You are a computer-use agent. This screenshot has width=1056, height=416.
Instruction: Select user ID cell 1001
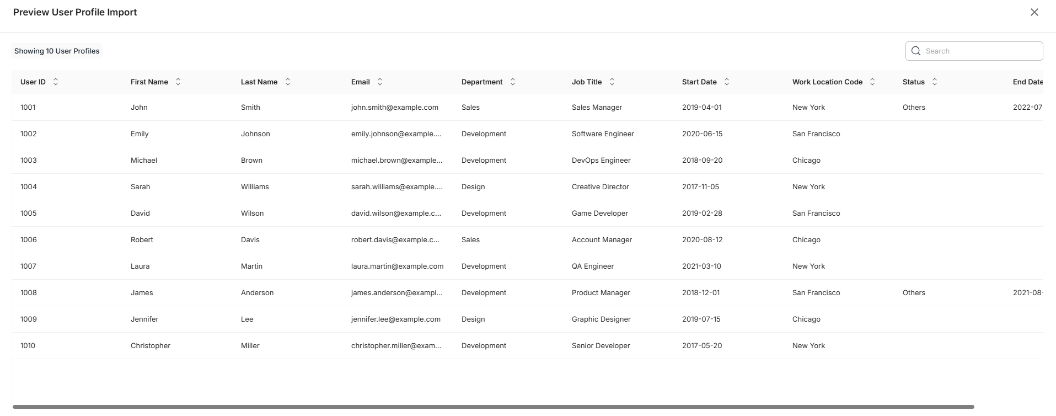[28, 107]
